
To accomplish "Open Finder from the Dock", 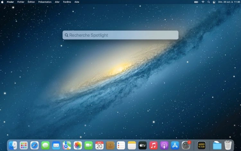I will pyautogui.click(x=13, y=145).
